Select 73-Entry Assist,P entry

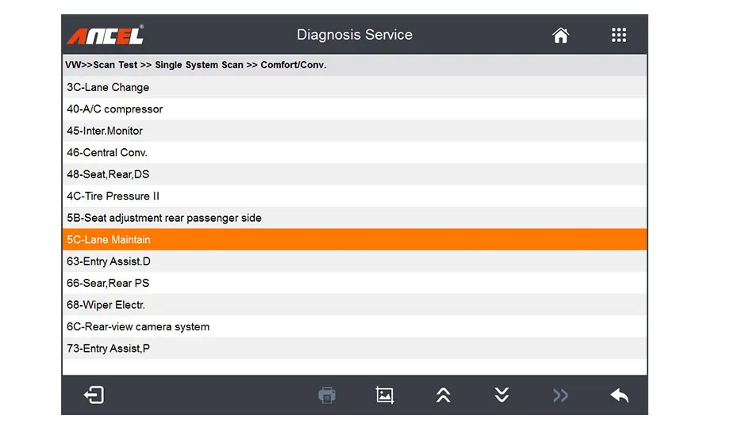108,348
